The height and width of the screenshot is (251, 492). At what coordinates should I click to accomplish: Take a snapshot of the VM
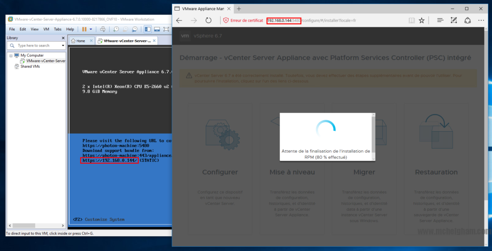point(116,29)
